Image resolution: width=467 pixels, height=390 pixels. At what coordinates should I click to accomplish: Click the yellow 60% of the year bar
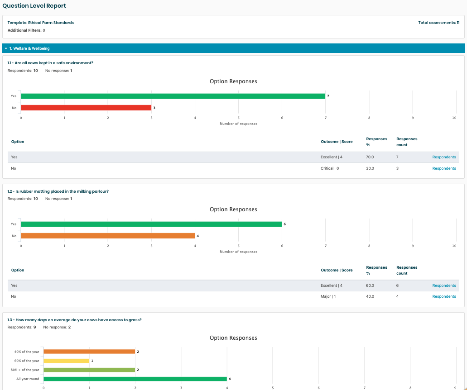(66, 361)
